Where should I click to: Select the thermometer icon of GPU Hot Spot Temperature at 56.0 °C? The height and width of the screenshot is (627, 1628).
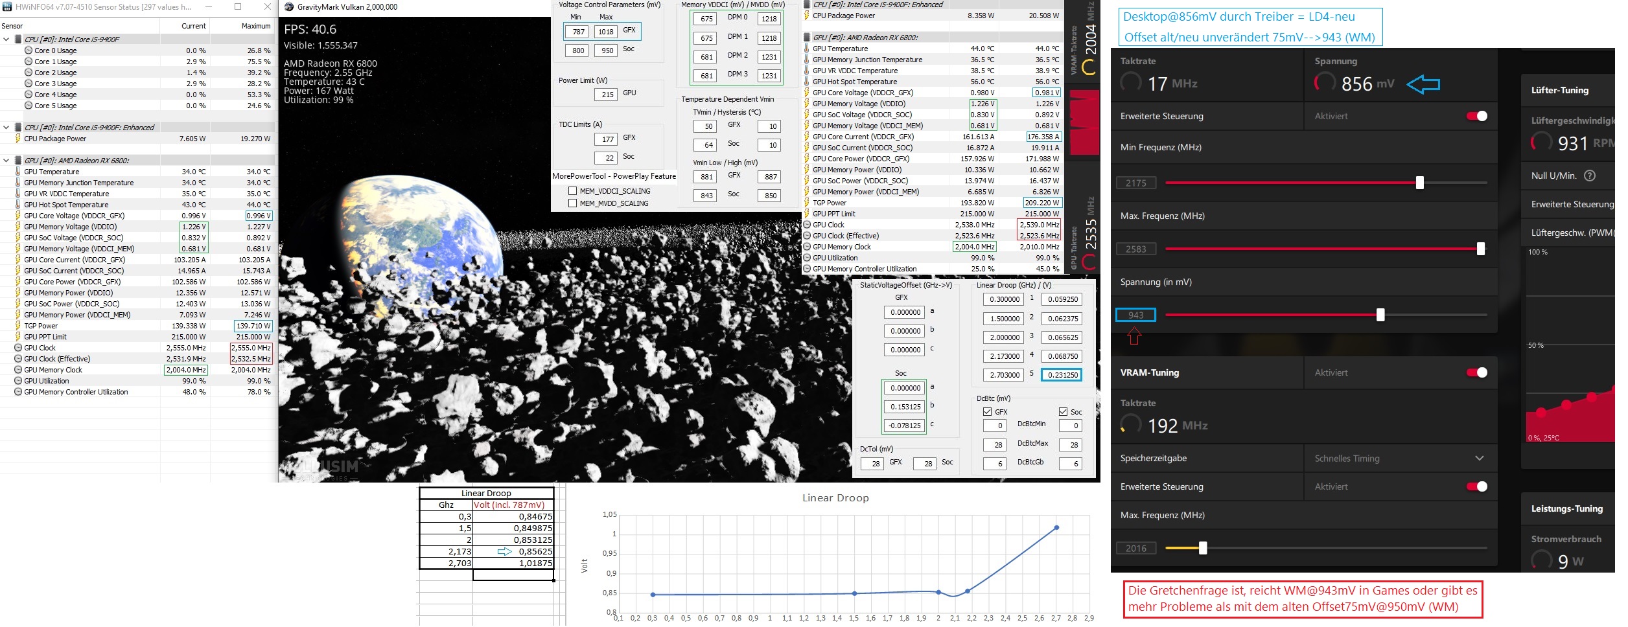click(x=807, y=82)
